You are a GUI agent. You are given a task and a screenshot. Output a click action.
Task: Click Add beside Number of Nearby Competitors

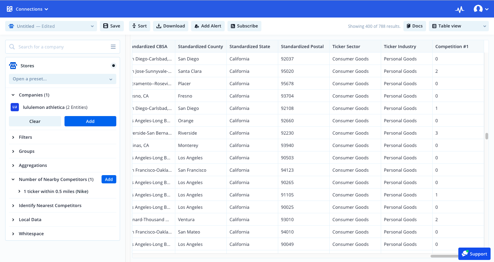[109, 179]
